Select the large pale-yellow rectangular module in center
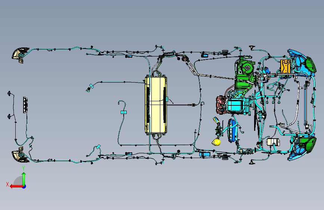Viewport: 324px width, 210px height. click(x=156, y=105)
